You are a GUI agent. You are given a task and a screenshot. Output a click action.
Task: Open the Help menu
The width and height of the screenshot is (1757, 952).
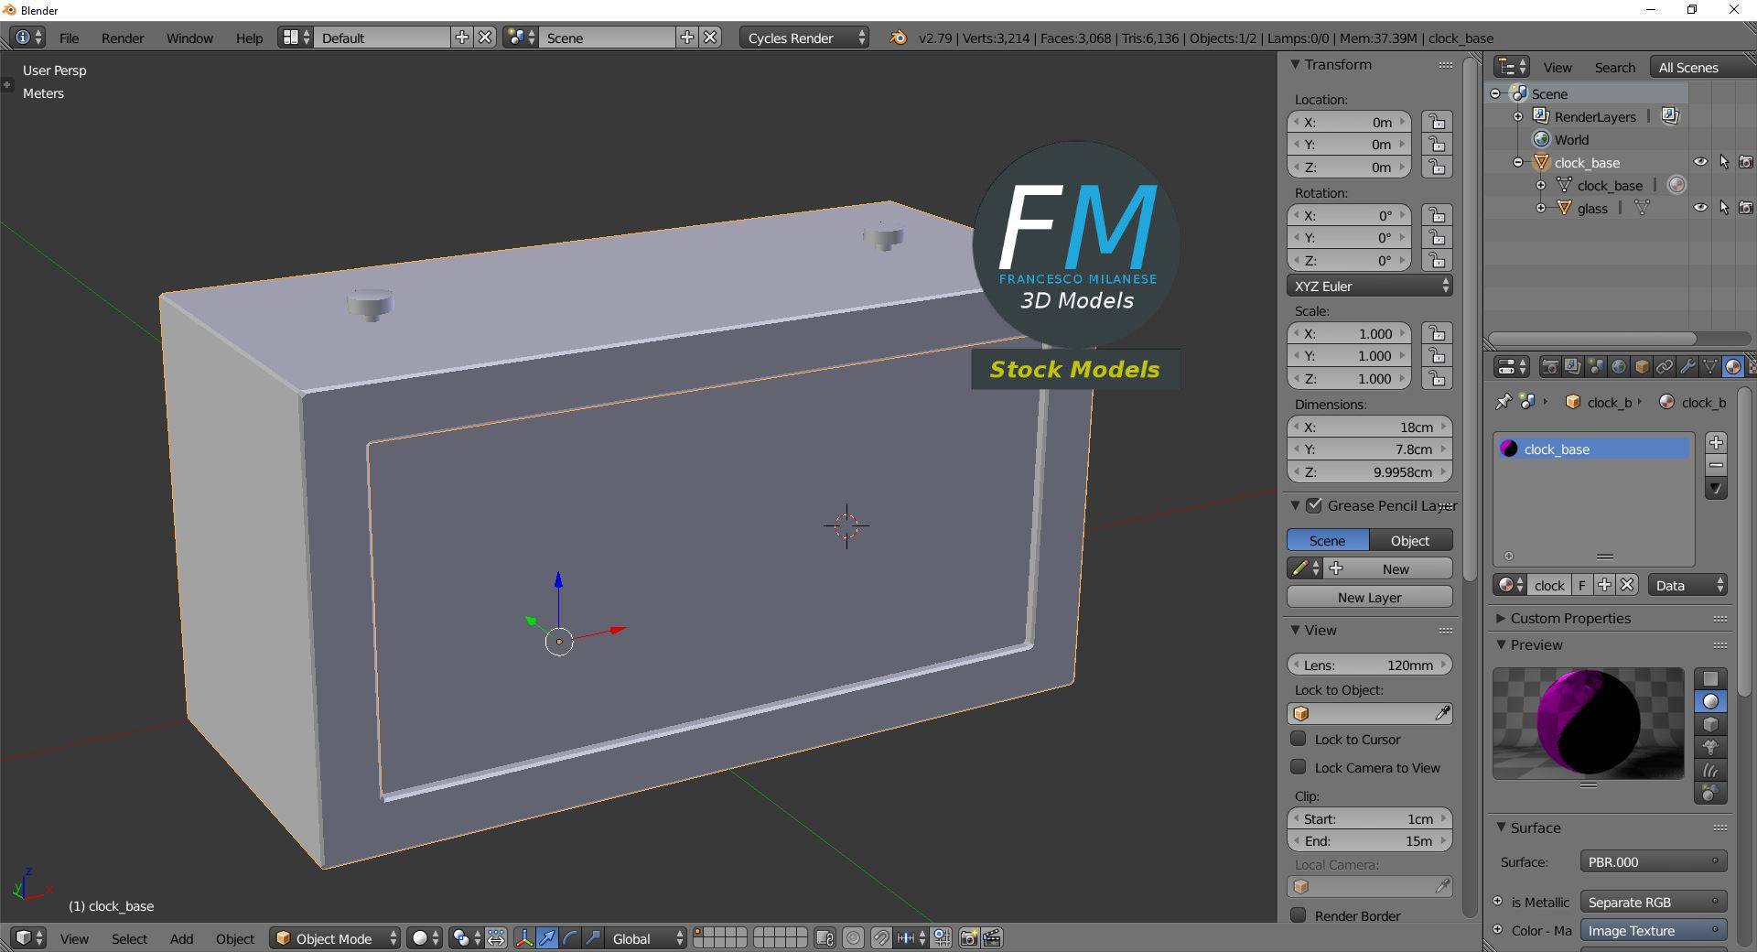click(249, 38)
